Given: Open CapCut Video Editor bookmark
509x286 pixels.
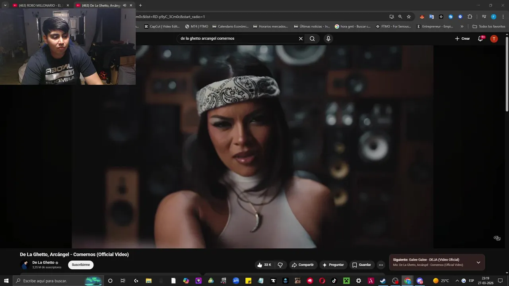Looking at the screenshot, I should [162, 27].
